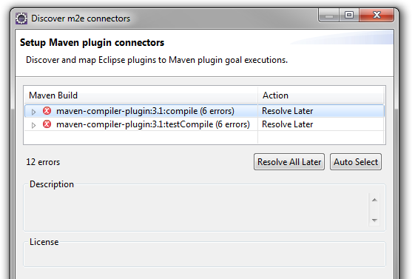Open the Resolve Later action for testCompile
The width and height of the screenshot is (415, 279).
(x=288, y=124)
